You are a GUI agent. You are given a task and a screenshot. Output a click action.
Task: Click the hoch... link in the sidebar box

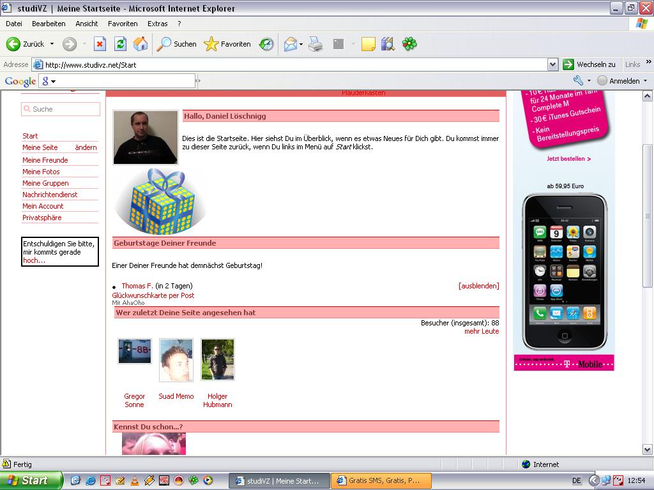(34, 260)
